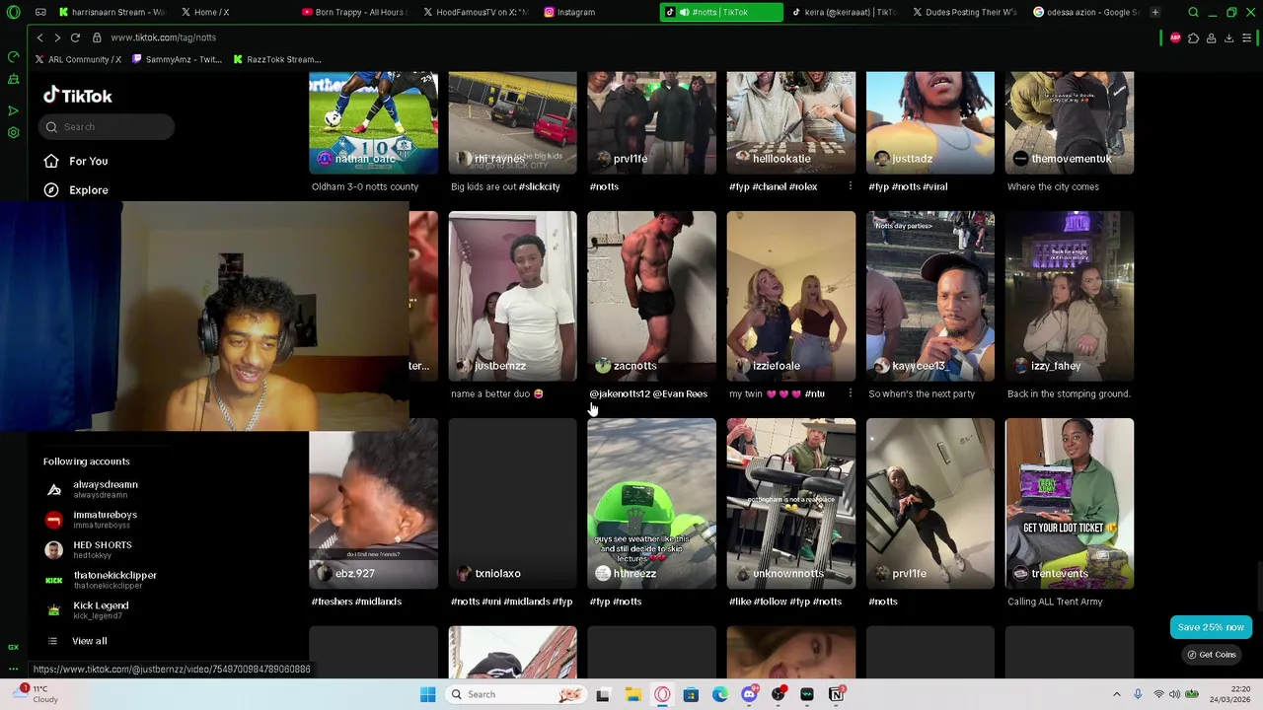Open the adblocker ABP extension icon
Screen dimensions: 1263x710
tap(1175, 37)
